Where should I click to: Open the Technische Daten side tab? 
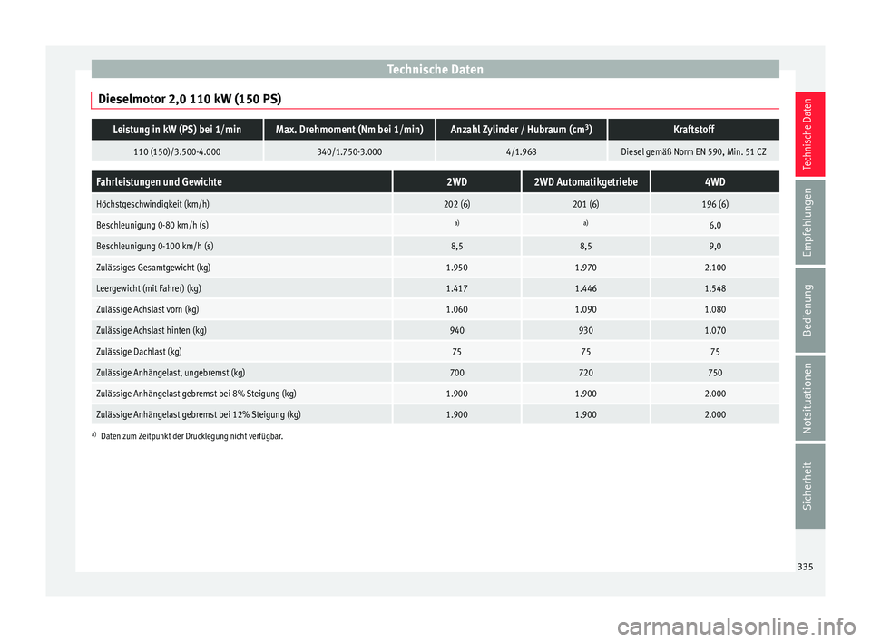tap(809, 134)
